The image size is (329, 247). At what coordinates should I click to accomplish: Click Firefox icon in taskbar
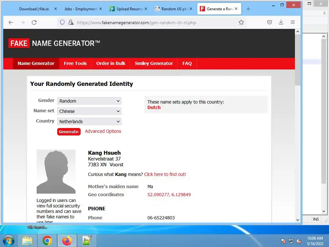pyautogui.click(x=67, y=241)
